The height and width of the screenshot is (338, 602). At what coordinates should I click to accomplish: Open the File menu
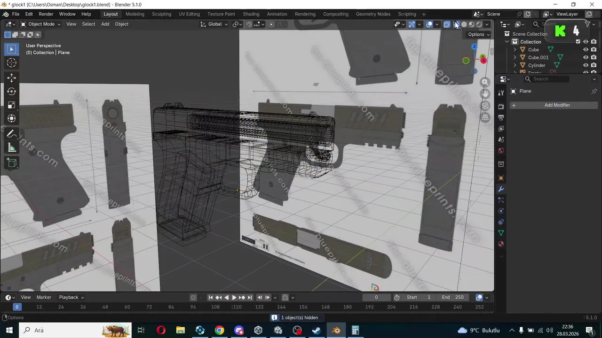[x=16, y=14]
